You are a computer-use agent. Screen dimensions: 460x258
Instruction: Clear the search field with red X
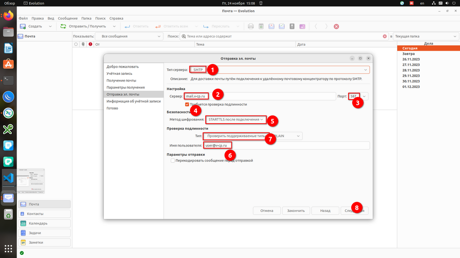[x=385, y=36]
